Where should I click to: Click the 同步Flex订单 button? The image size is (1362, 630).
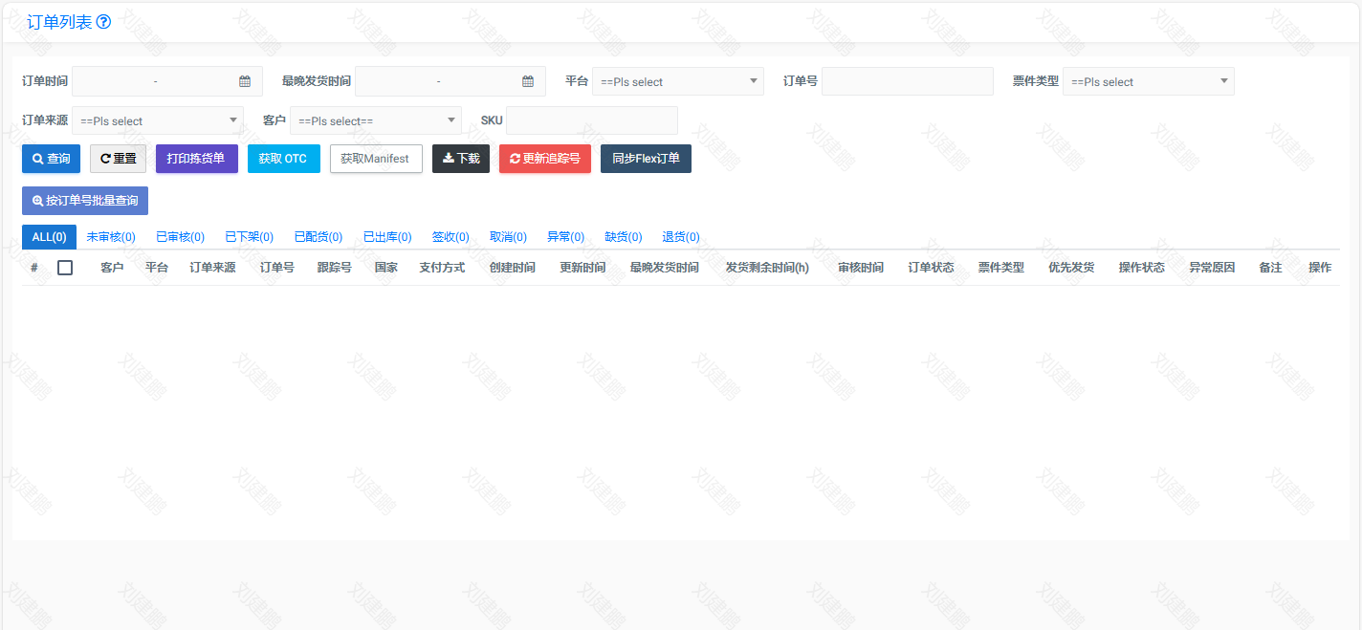(x=646, y=159)
